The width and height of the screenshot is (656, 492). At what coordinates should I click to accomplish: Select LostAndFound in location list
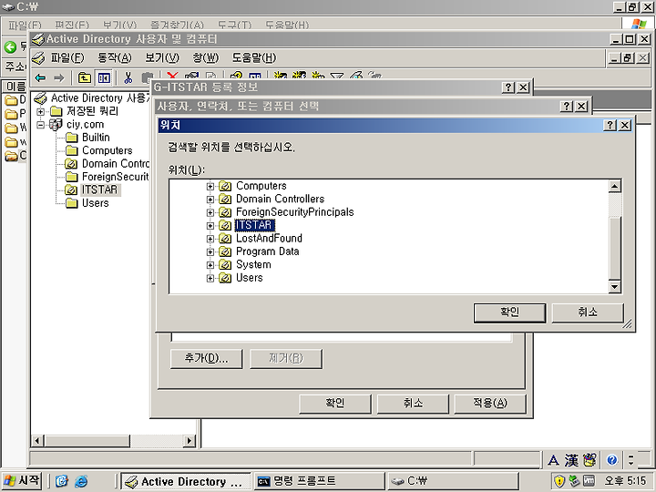[x=269, y=239]
